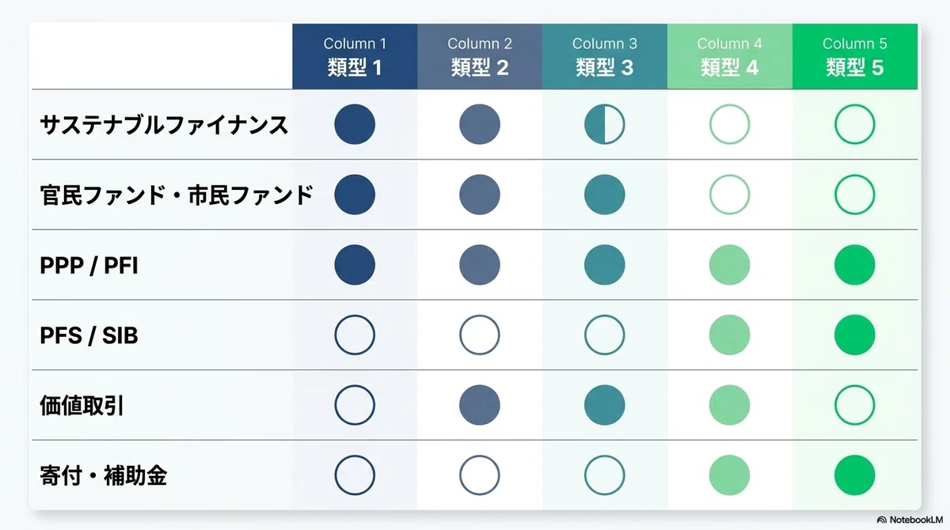
Task: Click the サステナブルファイナンス row label
Action: pos(164,125)
